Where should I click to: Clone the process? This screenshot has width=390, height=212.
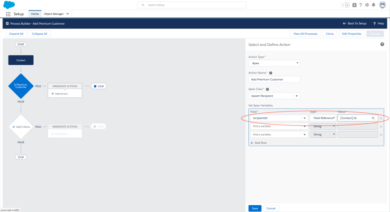pos(330,34)
